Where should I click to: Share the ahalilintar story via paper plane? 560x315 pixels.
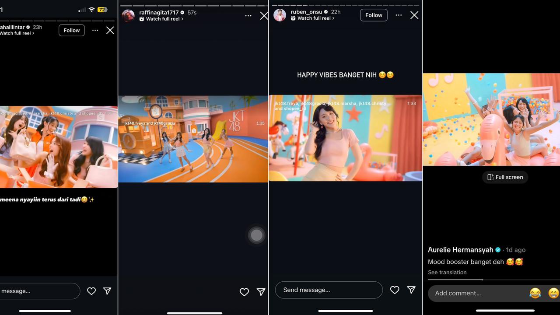[107, 291]
